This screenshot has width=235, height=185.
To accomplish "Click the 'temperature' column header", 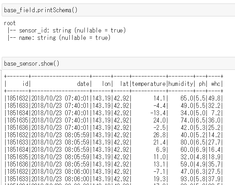I will point(149,83).
